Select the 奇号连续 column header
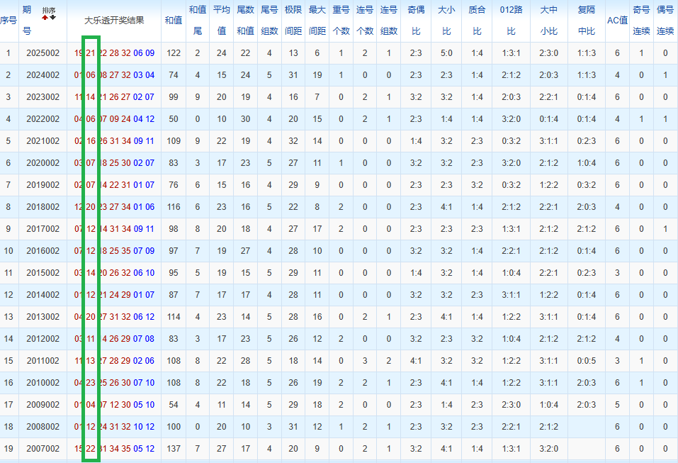The image size is (678, 463). (x=641, y=21)
